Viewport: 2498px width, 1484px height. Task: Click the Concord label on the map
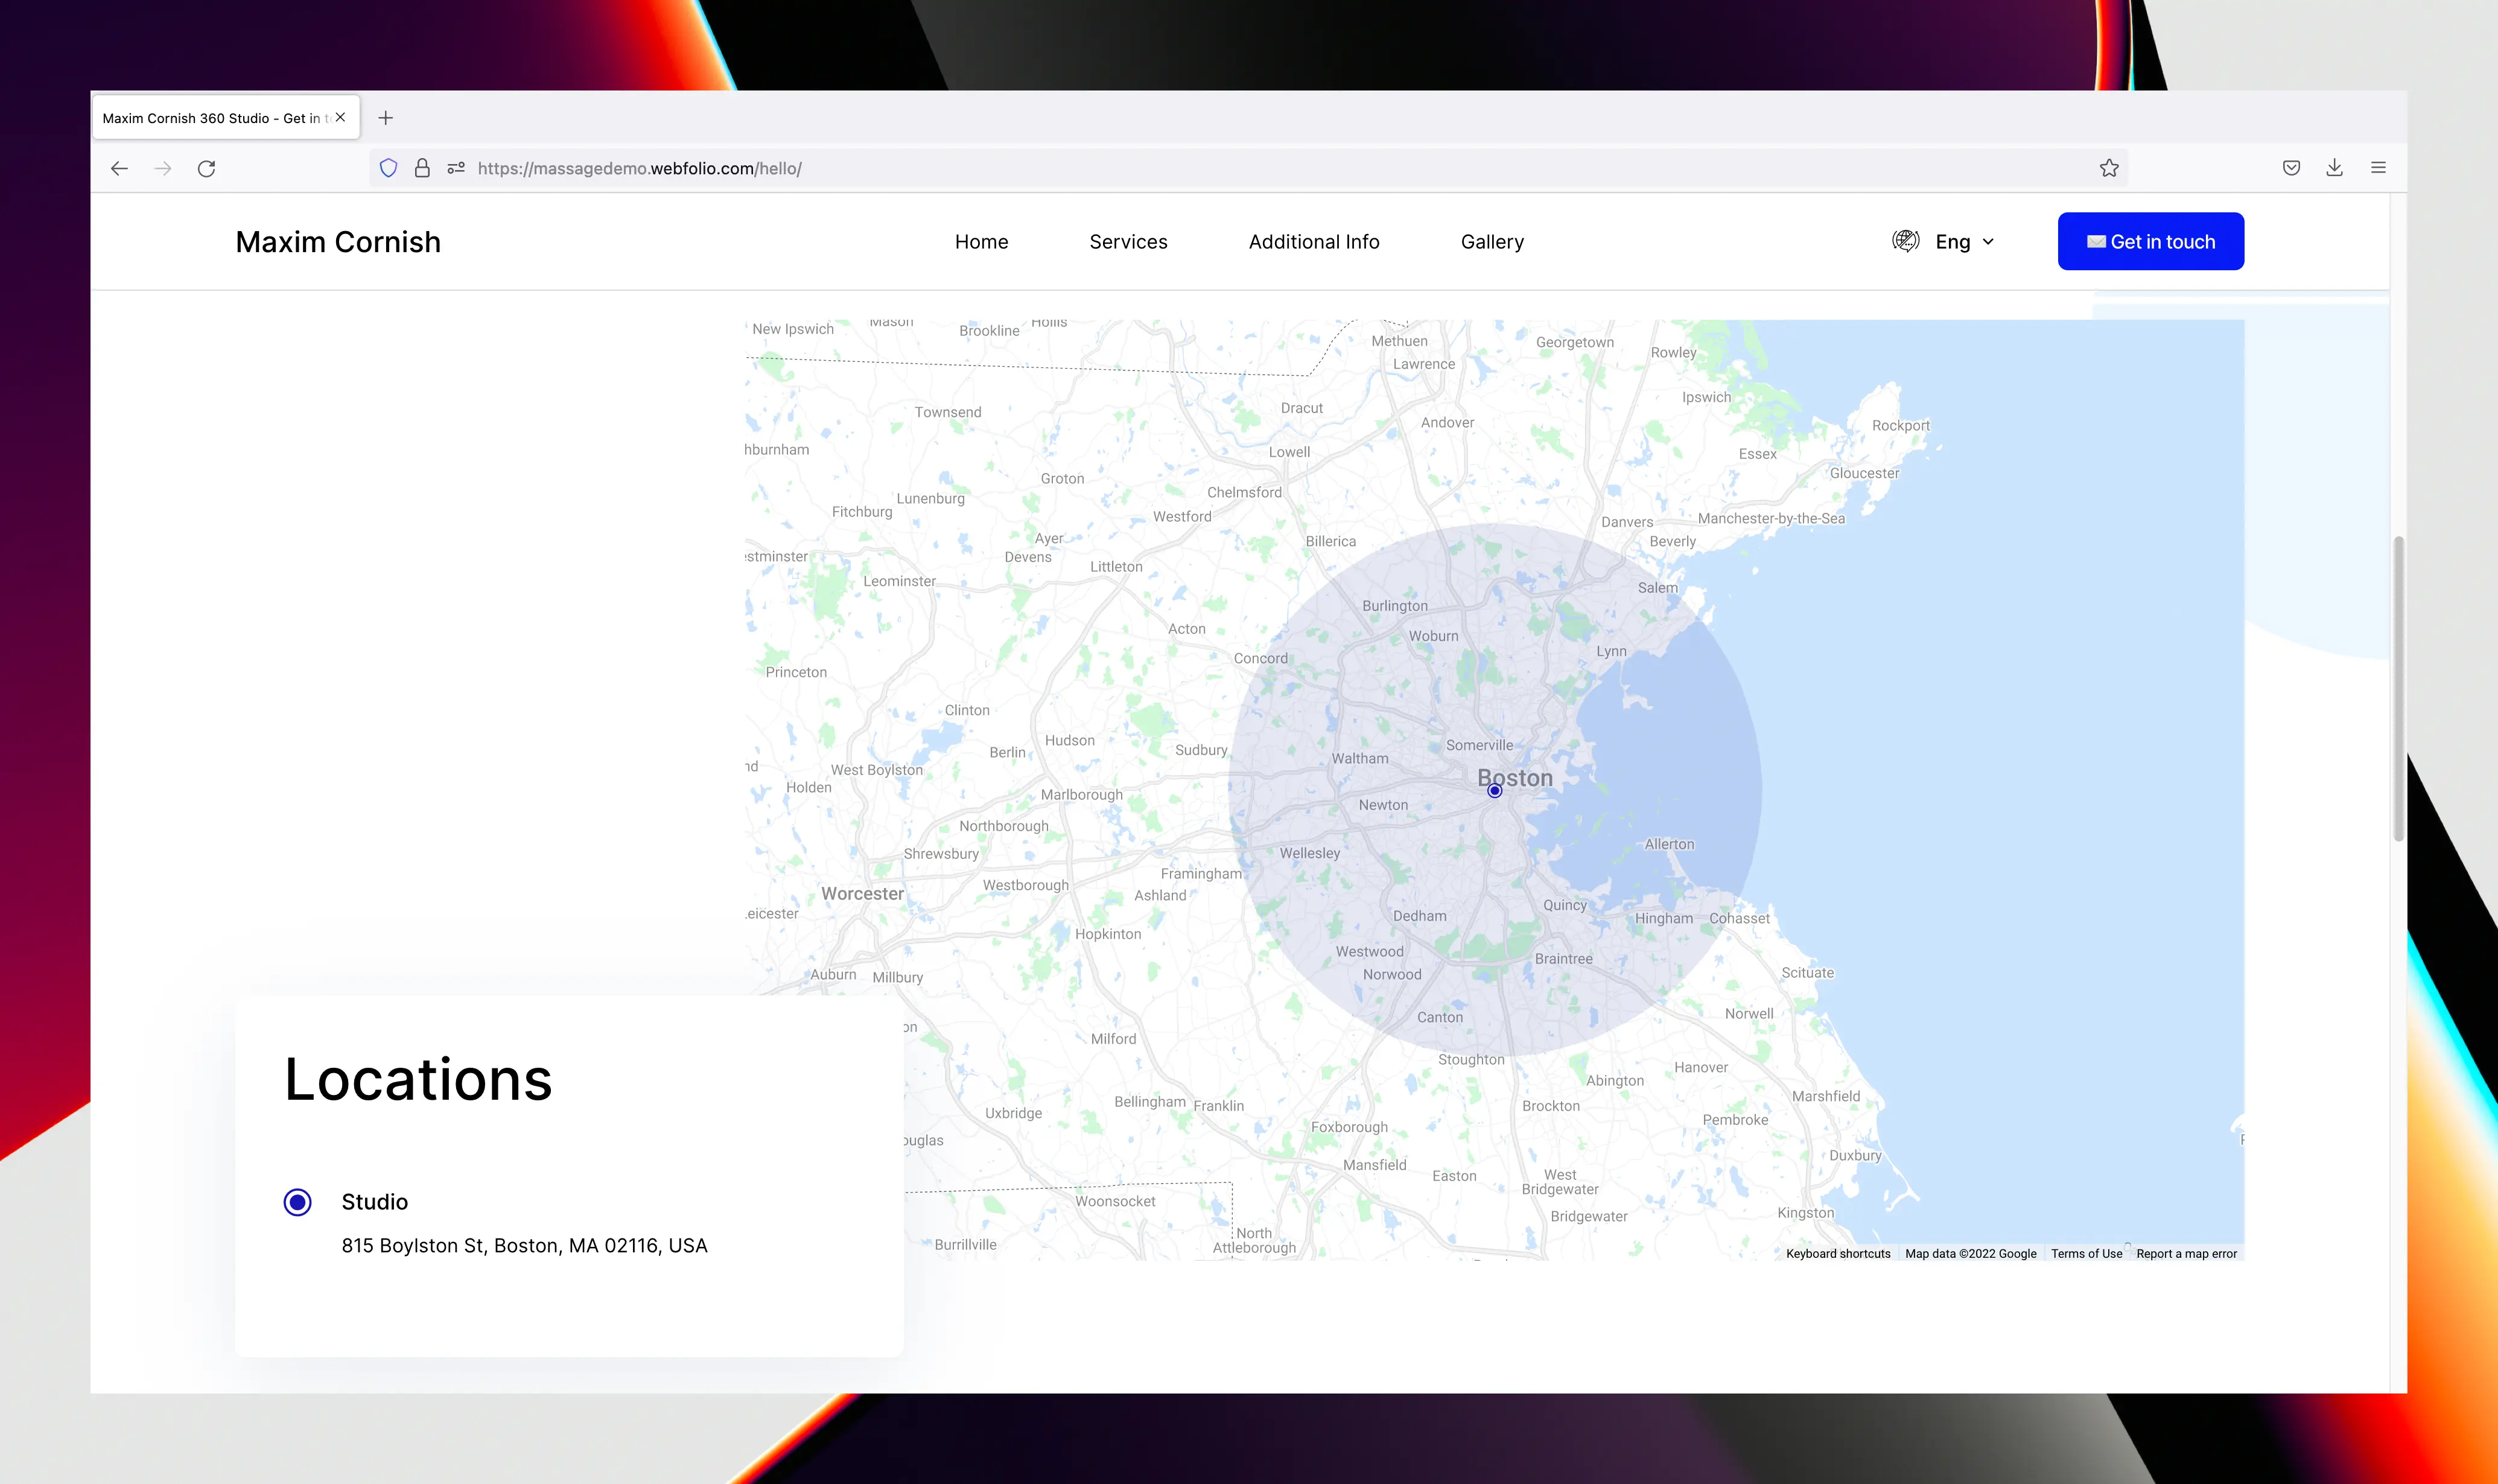click(1260, 658)
